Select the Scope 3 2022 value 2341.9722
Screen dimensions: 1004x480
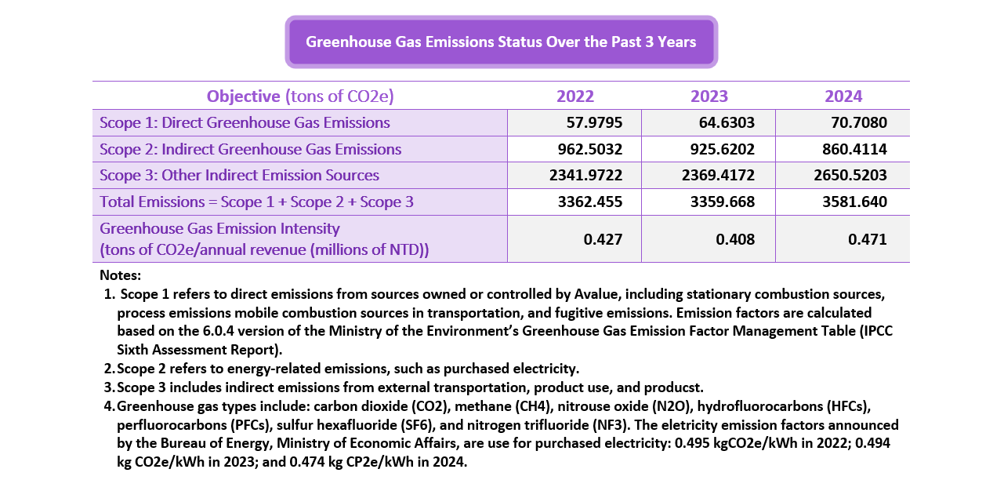(585, 176)
